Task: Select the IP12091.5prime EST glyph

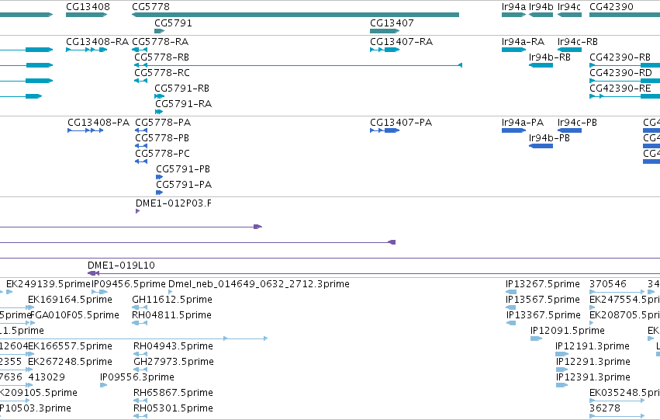Action: tap(536, 338)
